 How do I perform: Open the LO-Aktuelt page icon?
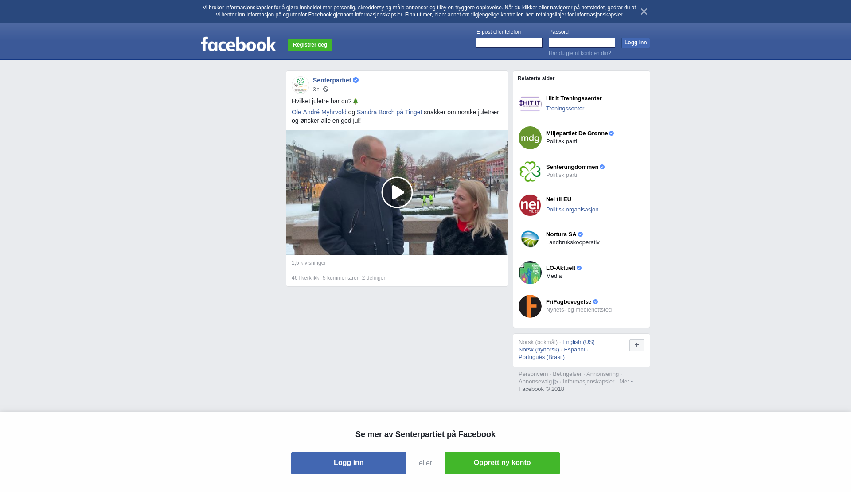point(530,273)
